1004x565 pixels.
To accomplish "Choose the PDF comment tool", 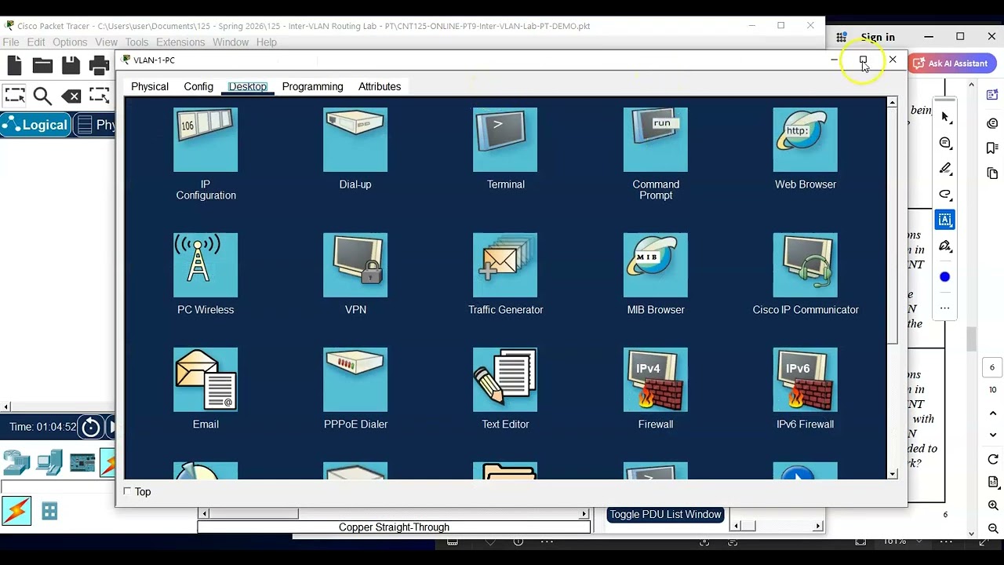I will (945, 143).
